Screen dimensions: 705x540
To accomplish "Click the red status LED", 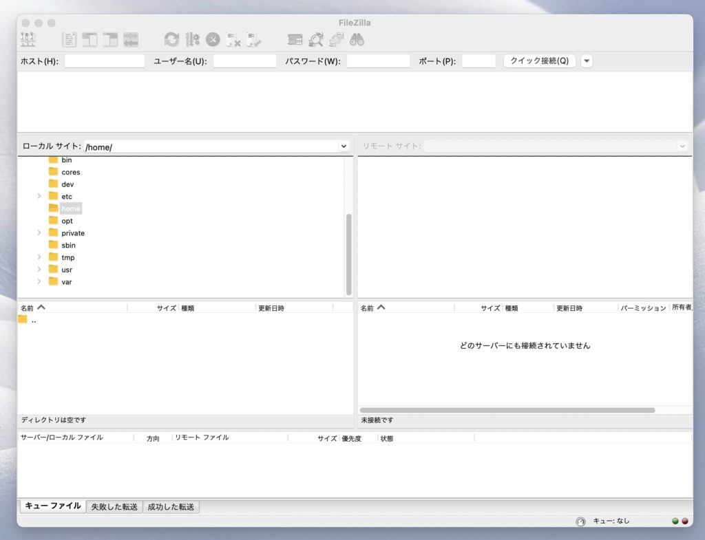I will click(x=685, y=521).
